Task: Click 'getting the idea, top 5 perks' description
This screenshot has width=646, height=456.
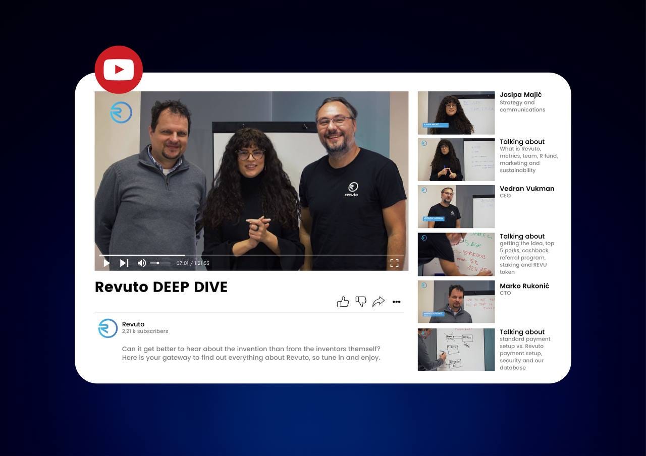Action: pos(527,258)
